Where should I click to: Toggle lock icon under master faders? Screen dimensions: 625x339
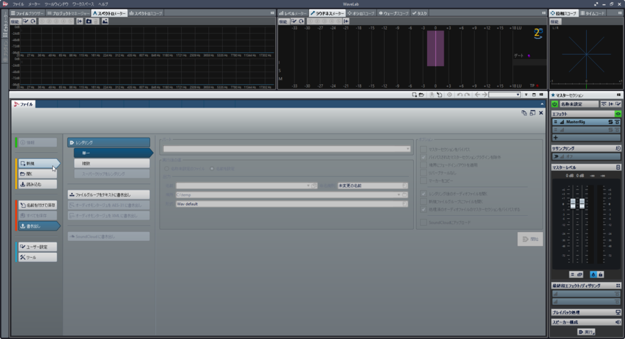click(601, 274)
